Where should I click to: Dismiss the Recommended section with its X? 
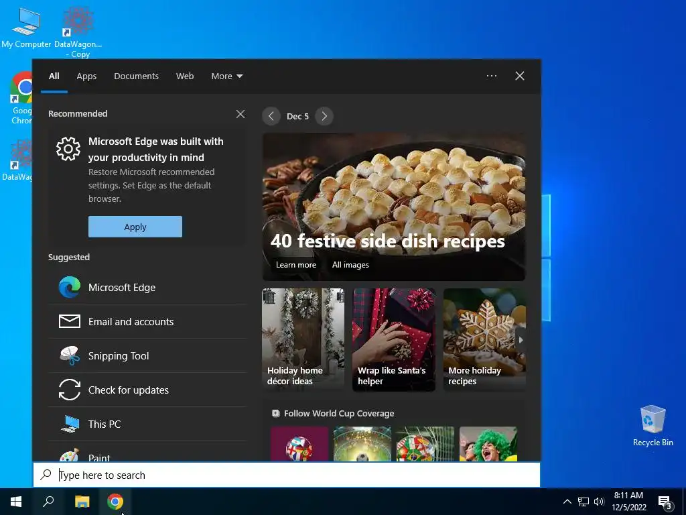coord(241,114)
